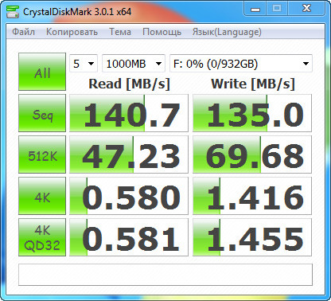The height and width of the screenshot is (301, 331).
Task: Run all benchmarks with the All button
Action: 42,72
